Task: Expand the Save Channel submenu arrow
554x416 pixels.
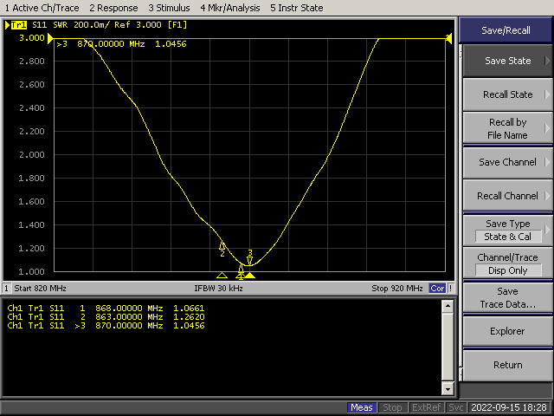Action: coord(547,162)
